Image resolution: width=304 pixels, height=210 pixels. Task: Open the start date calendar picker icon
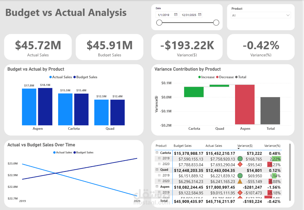(x=176, y=15)
